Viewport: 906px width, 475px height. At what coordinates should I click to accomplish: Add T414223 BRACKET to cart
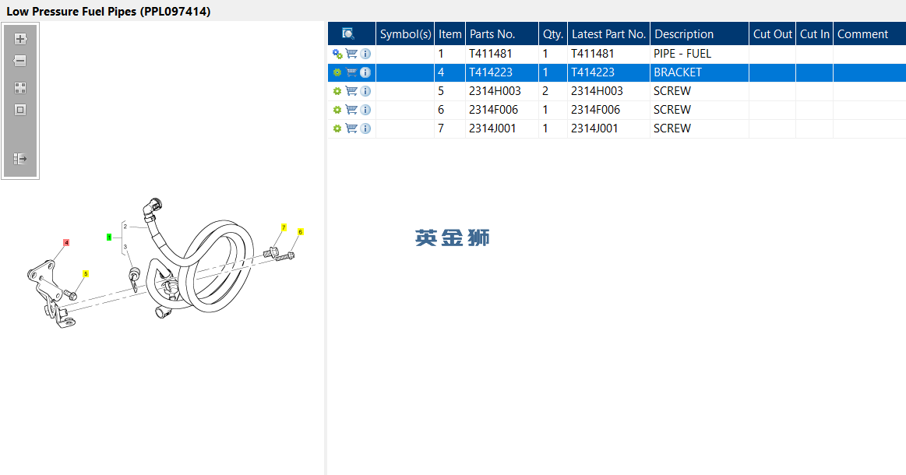[x=351, y=72]
